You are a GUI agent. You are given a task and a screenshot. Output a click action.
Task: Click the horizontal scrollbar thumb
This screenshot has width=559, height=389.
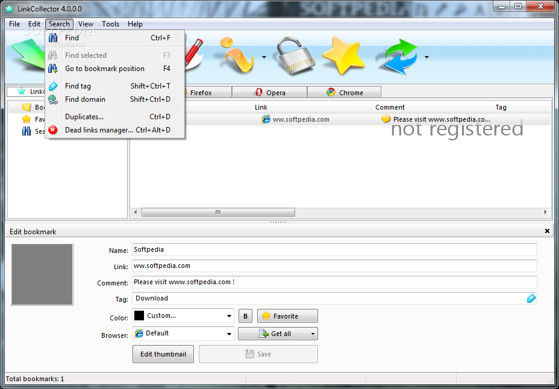218,213
